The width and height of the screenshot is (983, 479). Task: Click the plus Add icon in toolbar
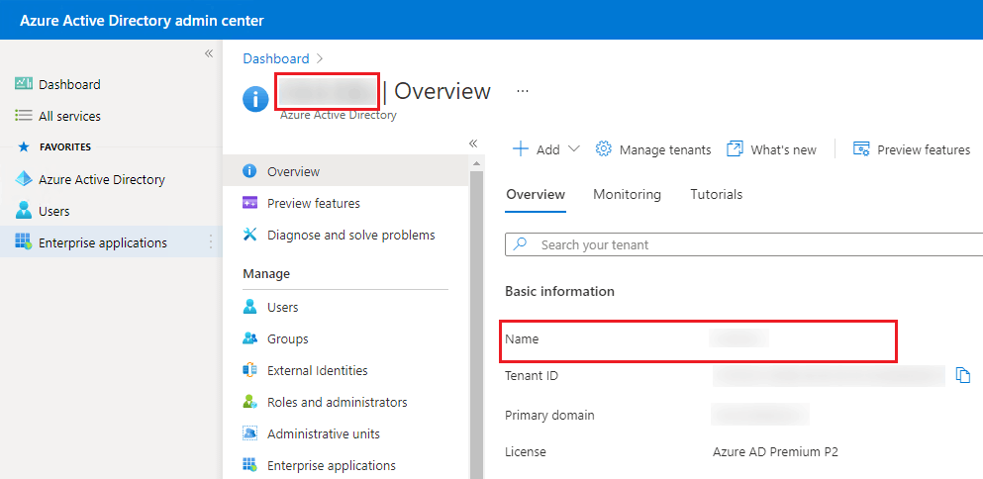pos(521,149)
